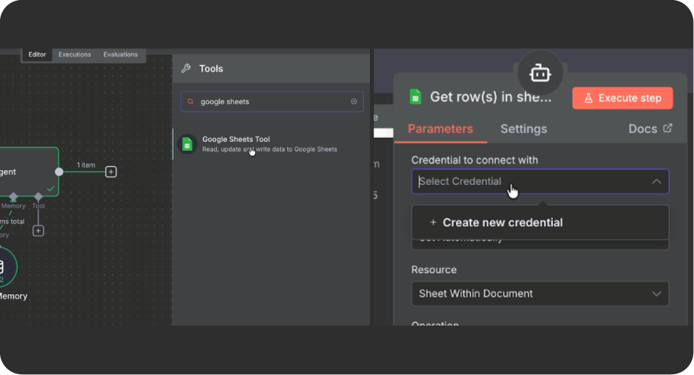Viewport: 694px width, 375px height.
Task: Click the Google Sheets icon beside the node title
Action: [x=415, y=97]
